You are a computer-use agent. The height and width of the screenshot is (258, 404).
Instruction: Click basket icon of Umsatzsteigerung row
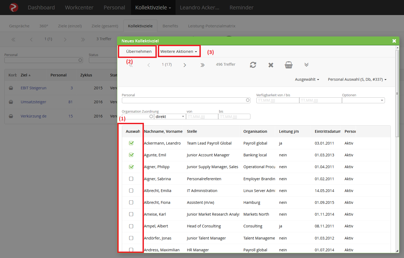(11, 102)
